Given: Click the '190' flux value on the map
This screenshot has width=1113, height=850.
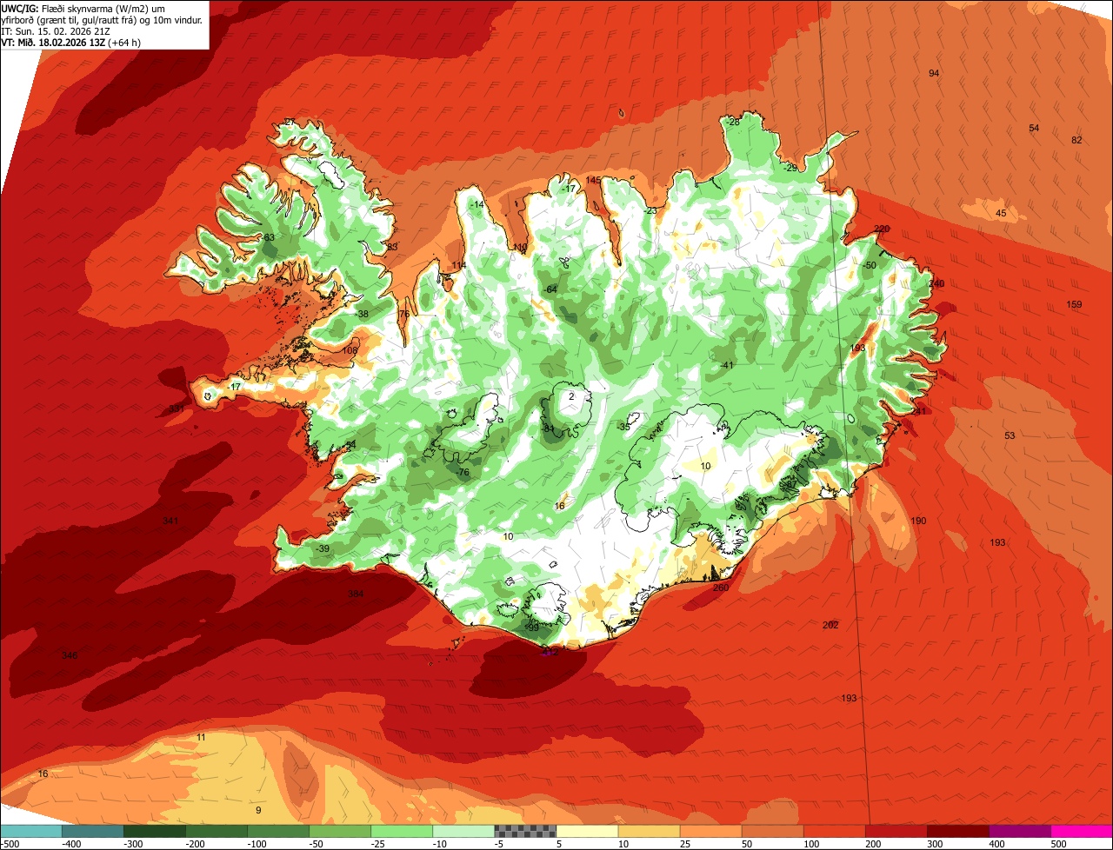Looking at the screenshot, I should pos(919,521).
